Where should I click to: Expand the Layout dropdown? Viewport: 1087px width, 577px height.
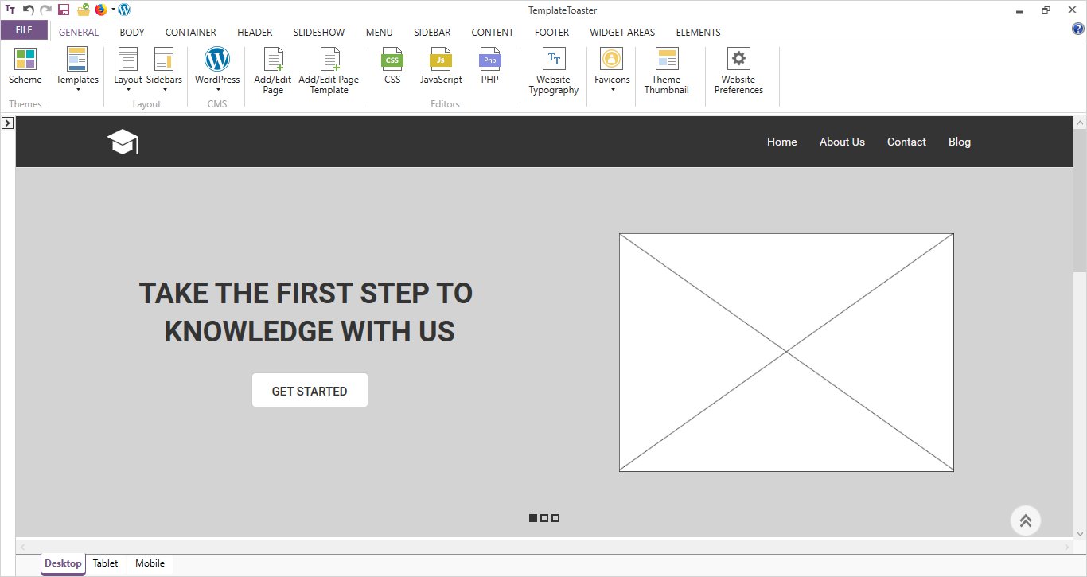tap(127, 89)
